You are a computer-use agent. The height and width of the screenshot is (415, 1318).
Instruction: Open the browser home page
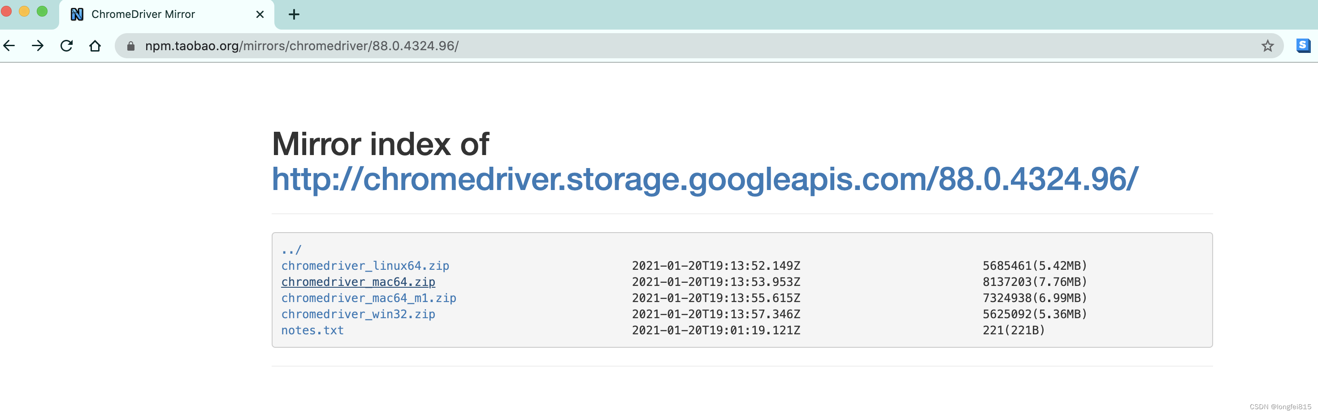point(95,46)
